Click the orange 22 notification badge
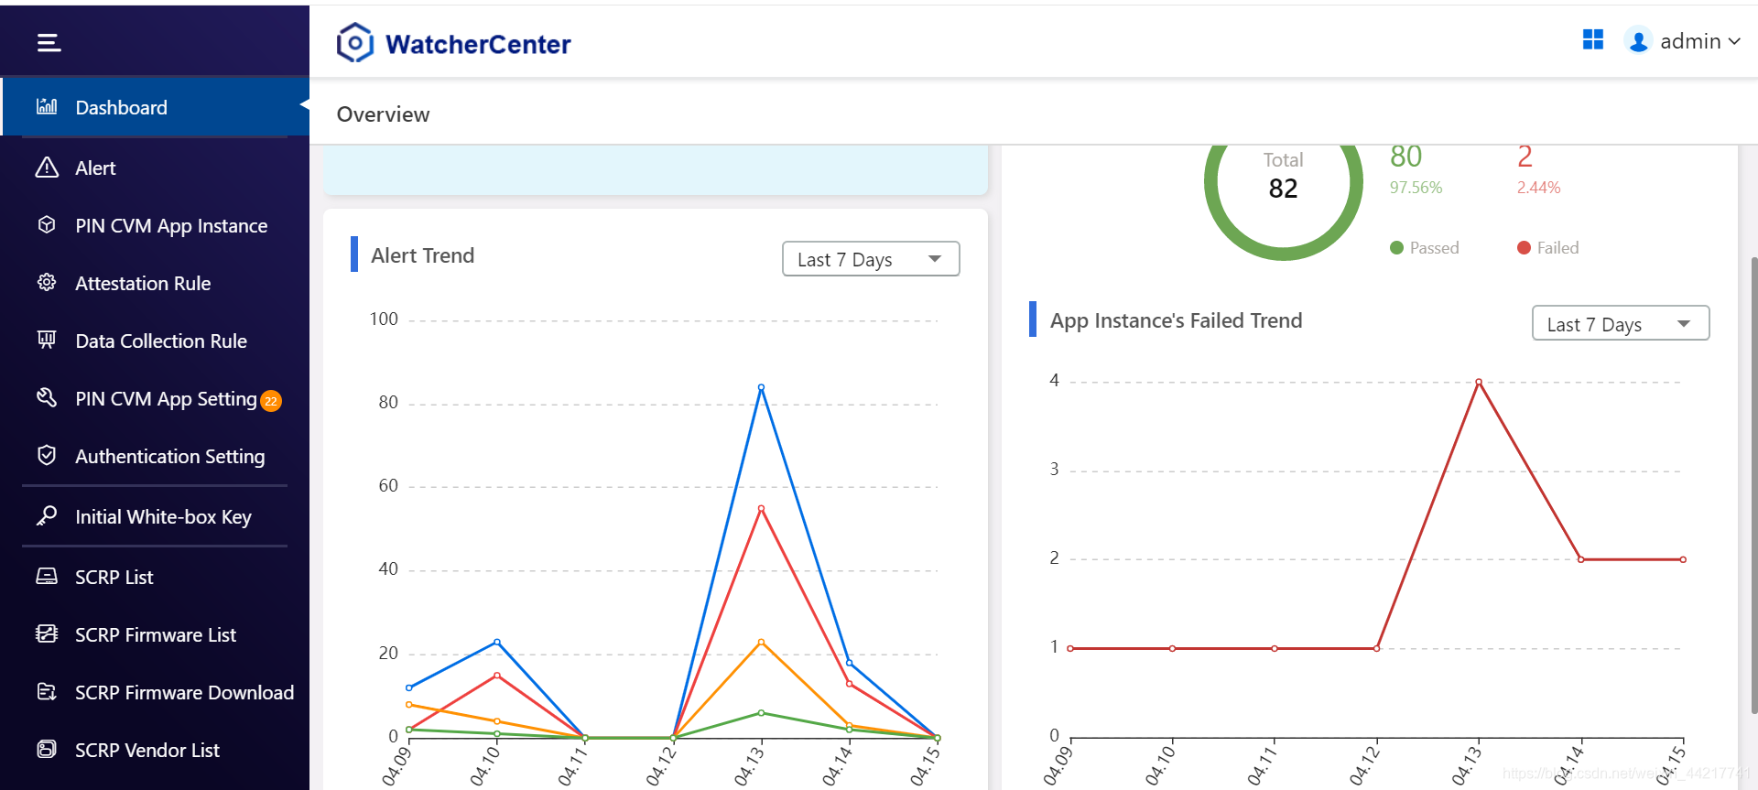 click(271, 401)
